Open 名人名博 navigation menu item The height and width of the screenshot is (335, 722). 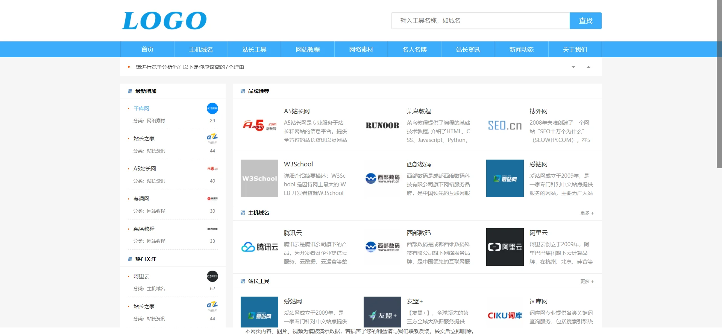point(414,49)
